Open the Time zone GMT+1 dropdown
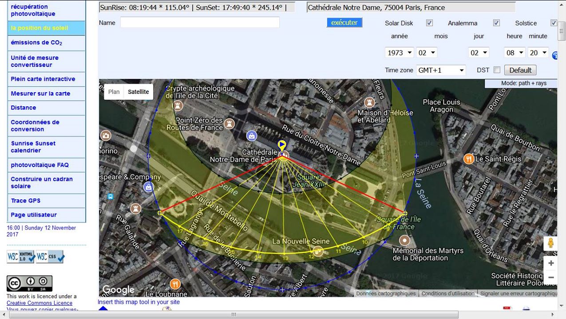The image size is (566, 319). click(441, 70)
